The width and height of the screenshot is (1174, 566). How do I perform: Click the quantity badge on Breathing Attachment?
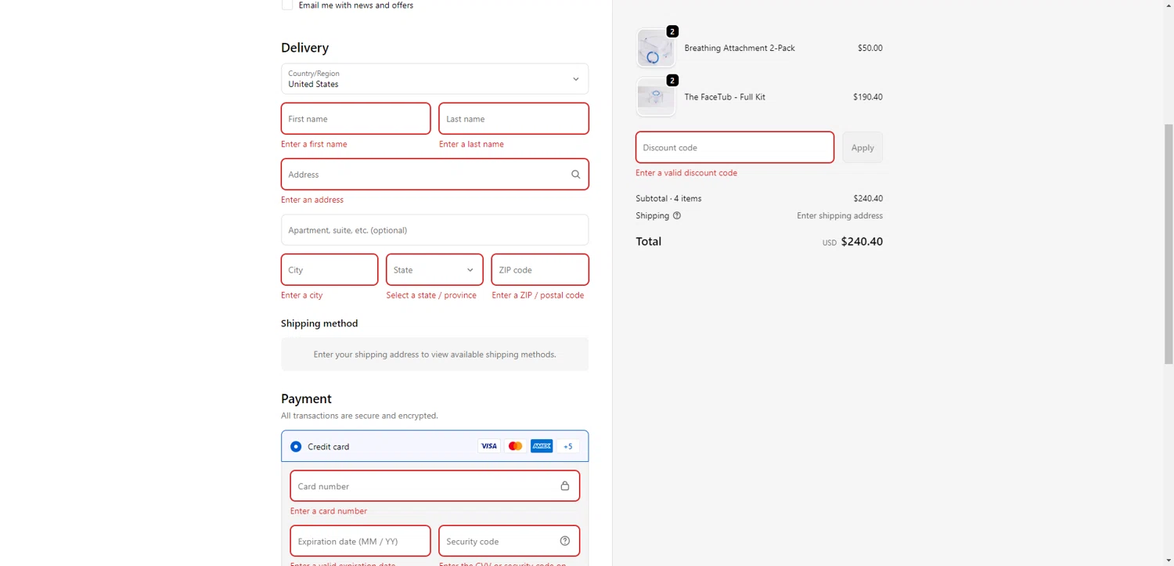coord(672,31)
